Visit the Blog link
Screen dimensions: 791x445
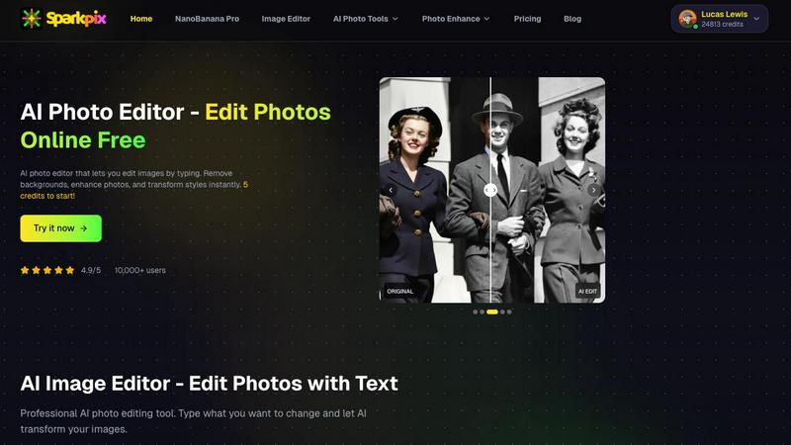tap(572, 19)
